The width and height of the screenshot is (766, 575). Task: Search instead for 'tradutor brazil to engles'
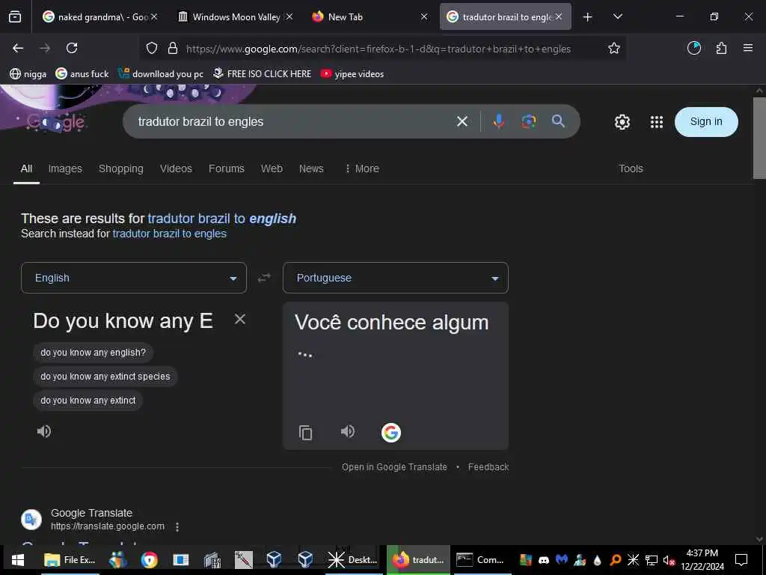[170, 234]
